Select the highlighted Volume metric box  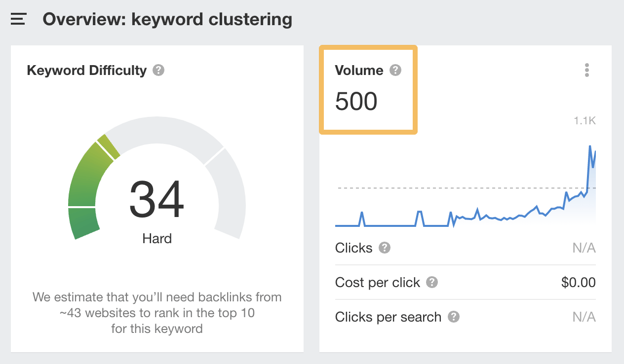[368, 89]
